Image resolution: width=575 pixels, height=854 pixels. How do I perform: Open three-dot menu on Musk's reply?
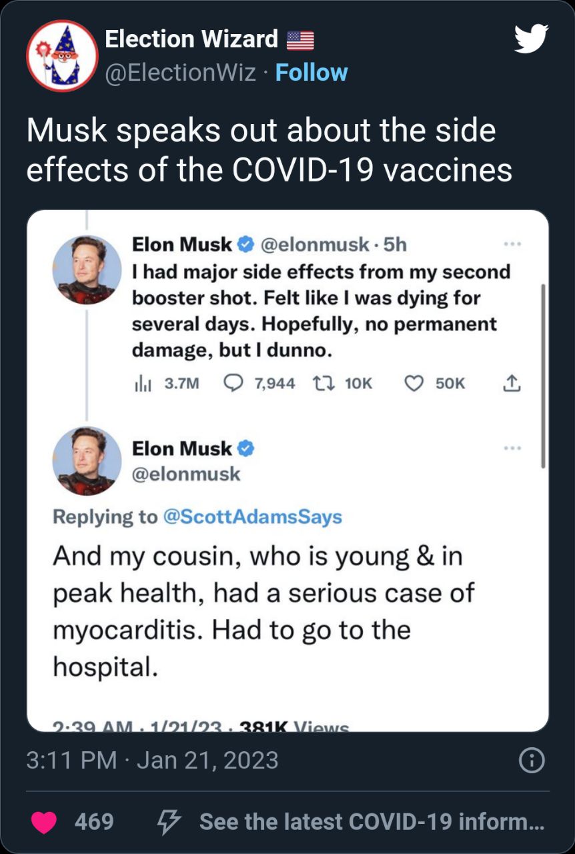pyautogui.click(x=512, y=448)
